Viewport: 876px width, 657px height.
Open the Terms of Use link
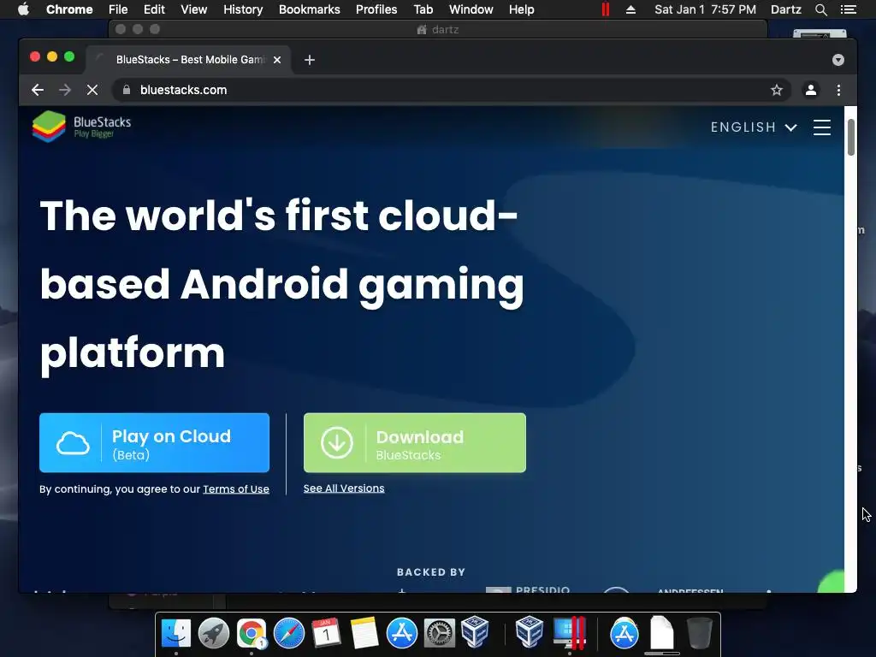(x=236, y=488)
